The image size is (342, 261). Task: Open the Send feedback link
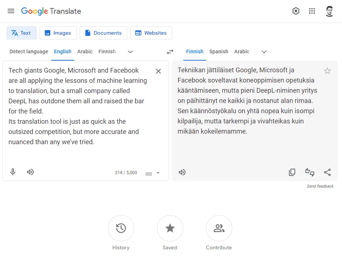pyautogui.click(x=320, y=186)
